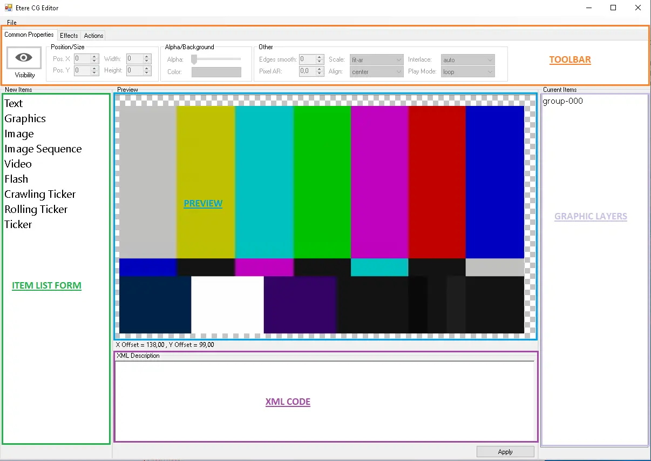Viewport: 651px width, 461px height.
Task: Click the background Color swatch
Action: click(x=216, y=72)
